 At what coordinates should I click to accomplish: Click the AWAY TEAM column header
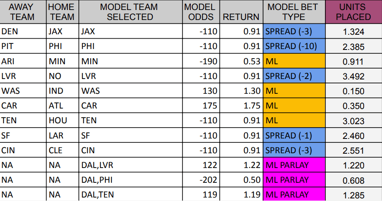click(x=22, y=12)
